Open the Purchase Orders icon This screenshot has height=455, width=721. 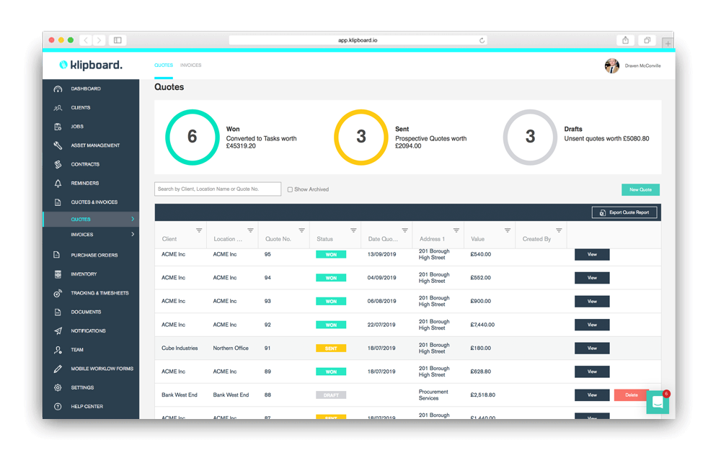57,255
